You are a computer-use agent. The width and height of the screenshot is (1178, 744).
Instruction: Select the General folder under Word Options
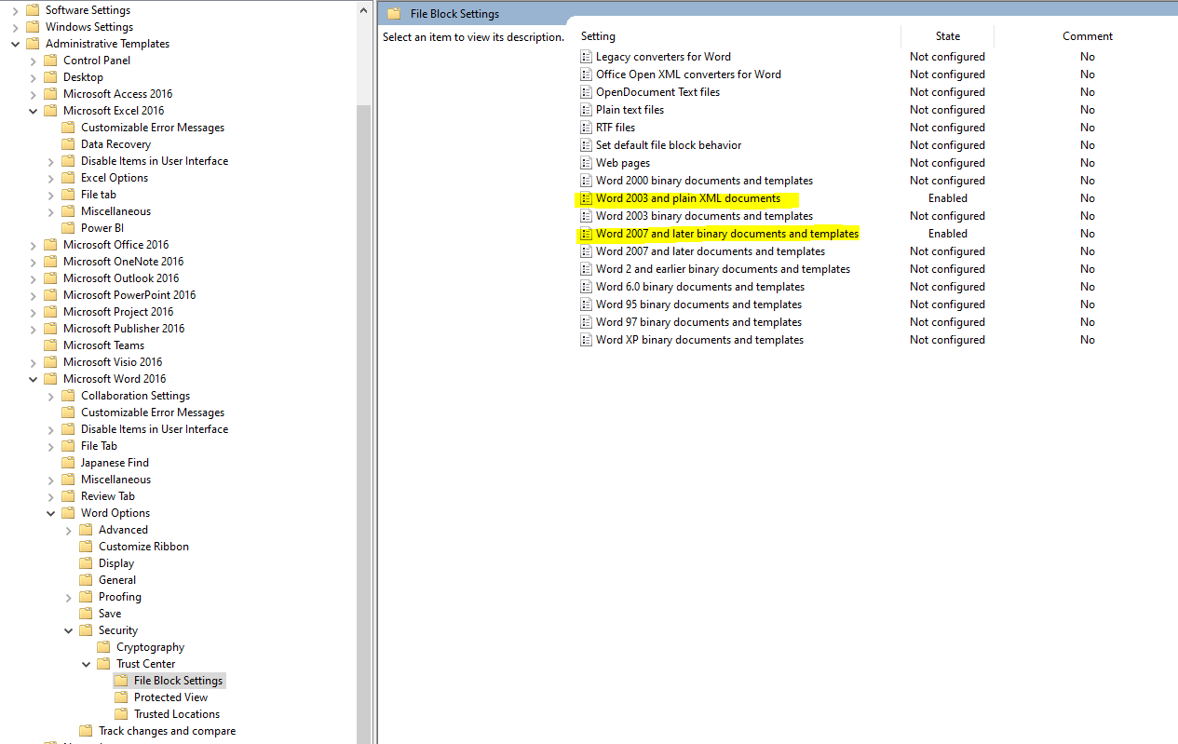click(117, 580)
